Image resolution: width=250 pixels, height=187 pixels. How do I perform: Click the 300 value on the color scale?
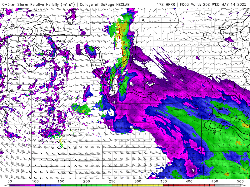coord(138,181)
